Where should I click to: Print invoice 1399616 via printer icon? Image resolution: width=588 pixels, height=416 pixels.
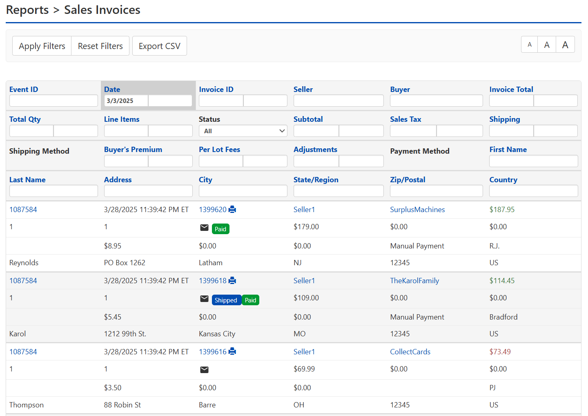click(232, 352)
